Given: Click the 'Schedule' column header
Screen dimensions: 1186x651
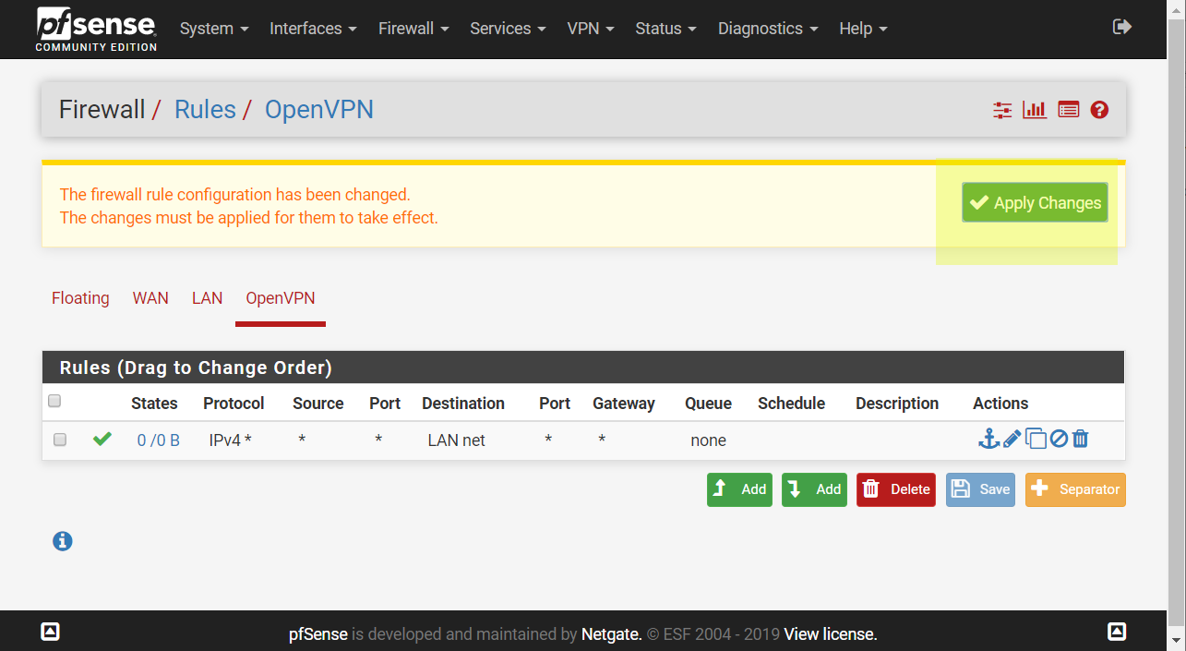Looking at the screenshot, I should (792, 404).
